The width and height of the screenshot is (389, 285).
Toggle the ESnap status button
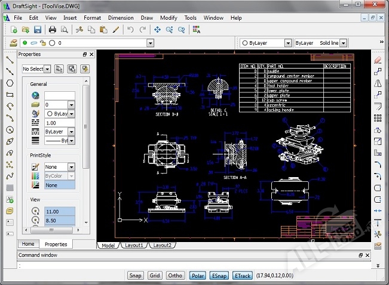click(219, 275)
